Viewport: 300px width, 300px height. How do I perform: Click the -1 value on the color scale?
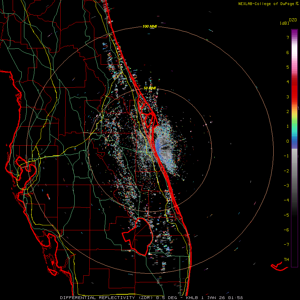tap(286, 156)
